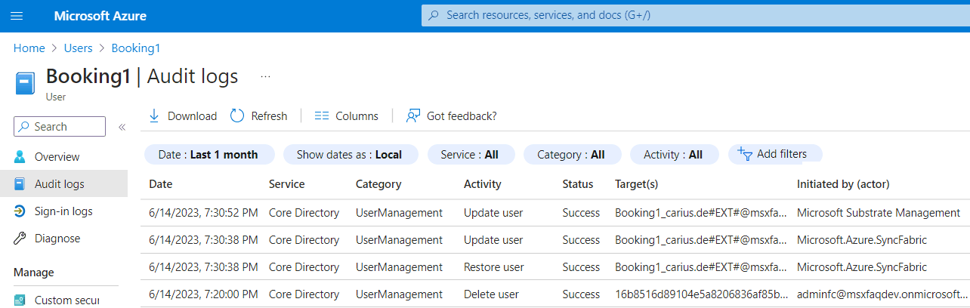Image resolution: width=970 pixels, height=308 pixels.
Task: Collapse the sidebar with double chevron
Action: (122, 127)
